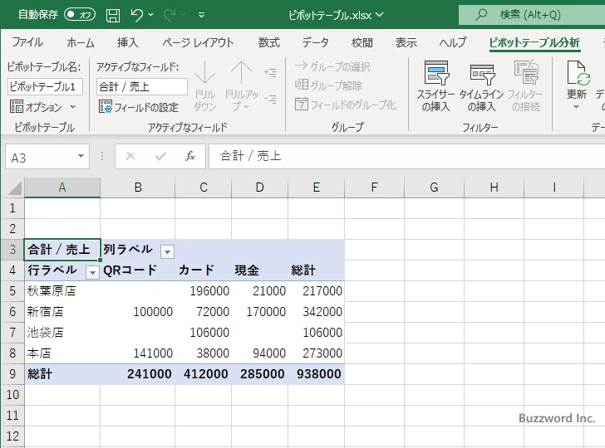Image resolution: width=605 pixels, height=448 pixels.
Task: Click the expand field icon
Action: point(270,72)
